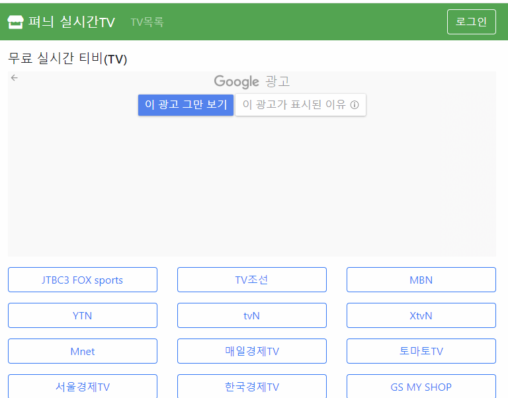Click the store logo icon in header

point(15,22)
